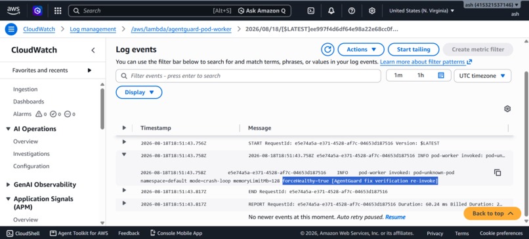This screenshot has width=529, height=239.
Task: Click the Ask Amazon Q button
Action: pos(262,10)
